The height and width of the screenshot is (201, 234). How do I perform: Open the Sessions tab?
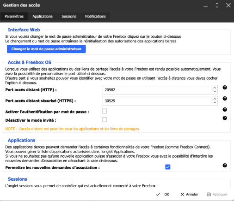click(x=69, y=16)
